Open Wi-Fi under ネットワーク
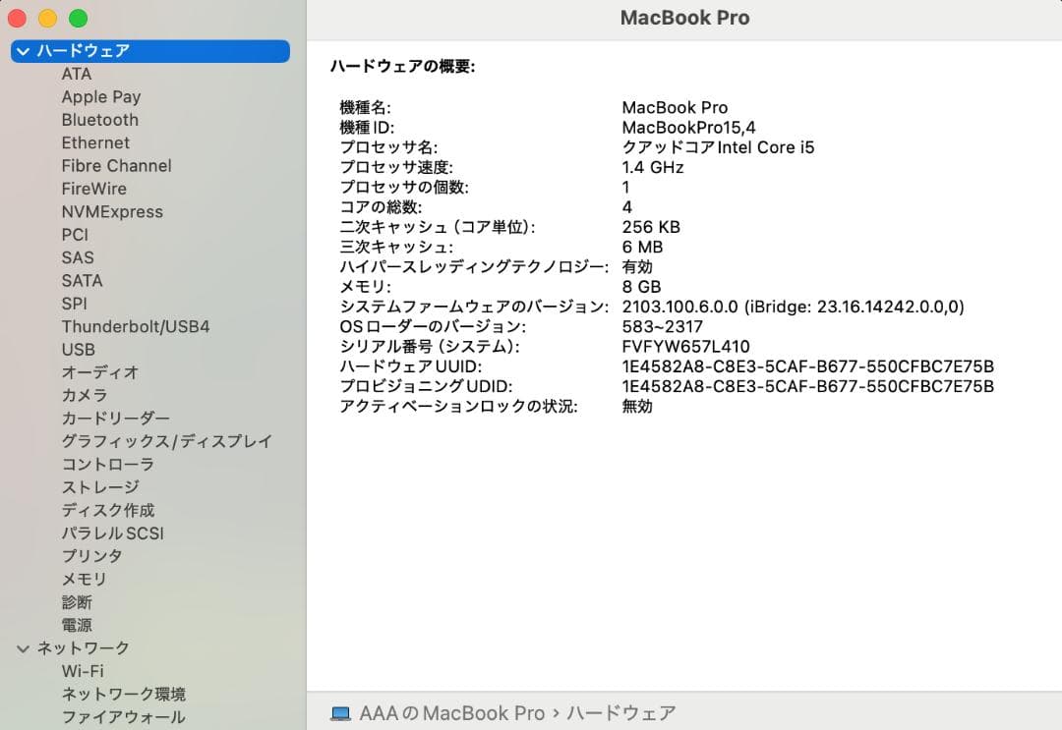Image resolution: width=1062 pixels, height=730 pixels. (83, 671)
